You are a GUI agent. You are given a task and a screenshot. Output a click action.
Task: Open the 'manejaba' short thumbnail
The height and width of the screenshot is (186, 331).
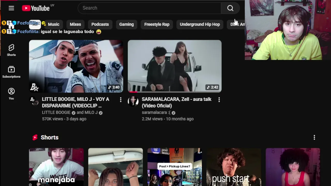56,167
